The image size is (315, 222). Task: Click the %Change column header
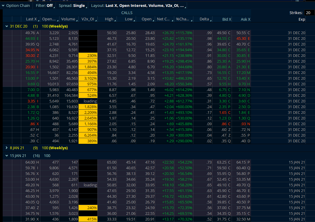(x=182, y=19)
